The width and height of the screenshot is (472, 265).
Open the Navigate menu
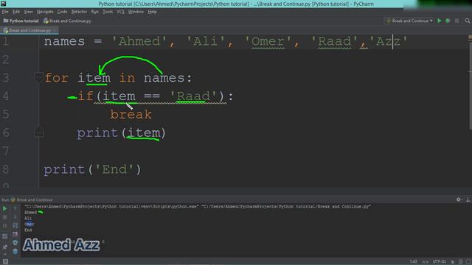click(45, 12)
